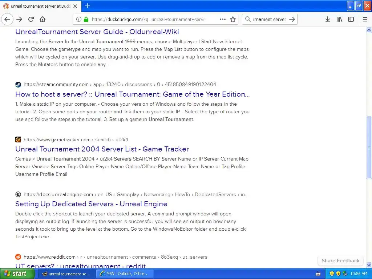Click the GameTracker favicon icon
The height and width of the screenshot is (279, 372).
[x=18, y=139]
